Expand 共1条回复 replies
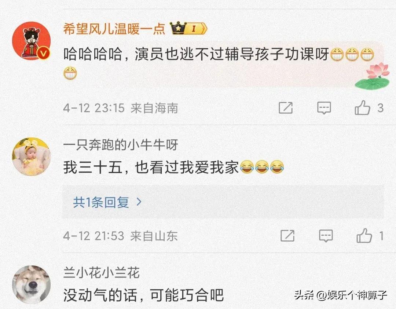 pyautogui.click(x=223, y=202)
